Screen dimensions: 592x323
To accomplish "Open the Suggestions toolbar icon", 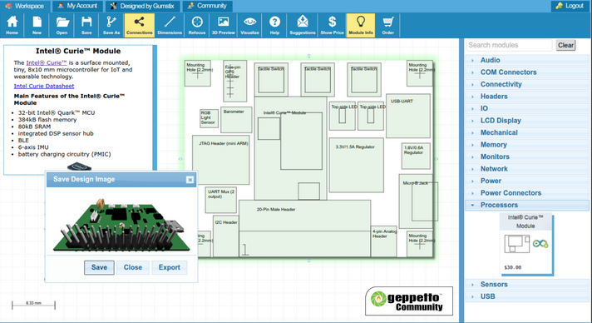I will (x=303, y=25).
